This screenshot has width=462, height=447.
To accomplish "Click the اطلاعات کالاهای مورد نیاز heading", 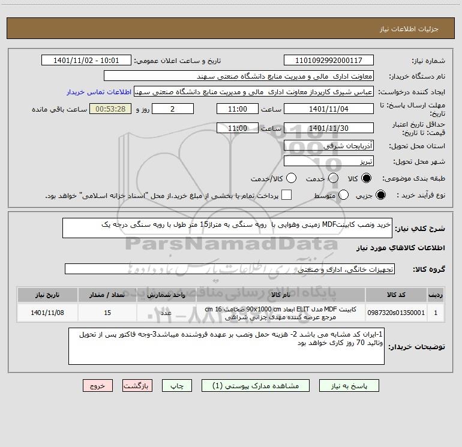I will pos(401,248).
